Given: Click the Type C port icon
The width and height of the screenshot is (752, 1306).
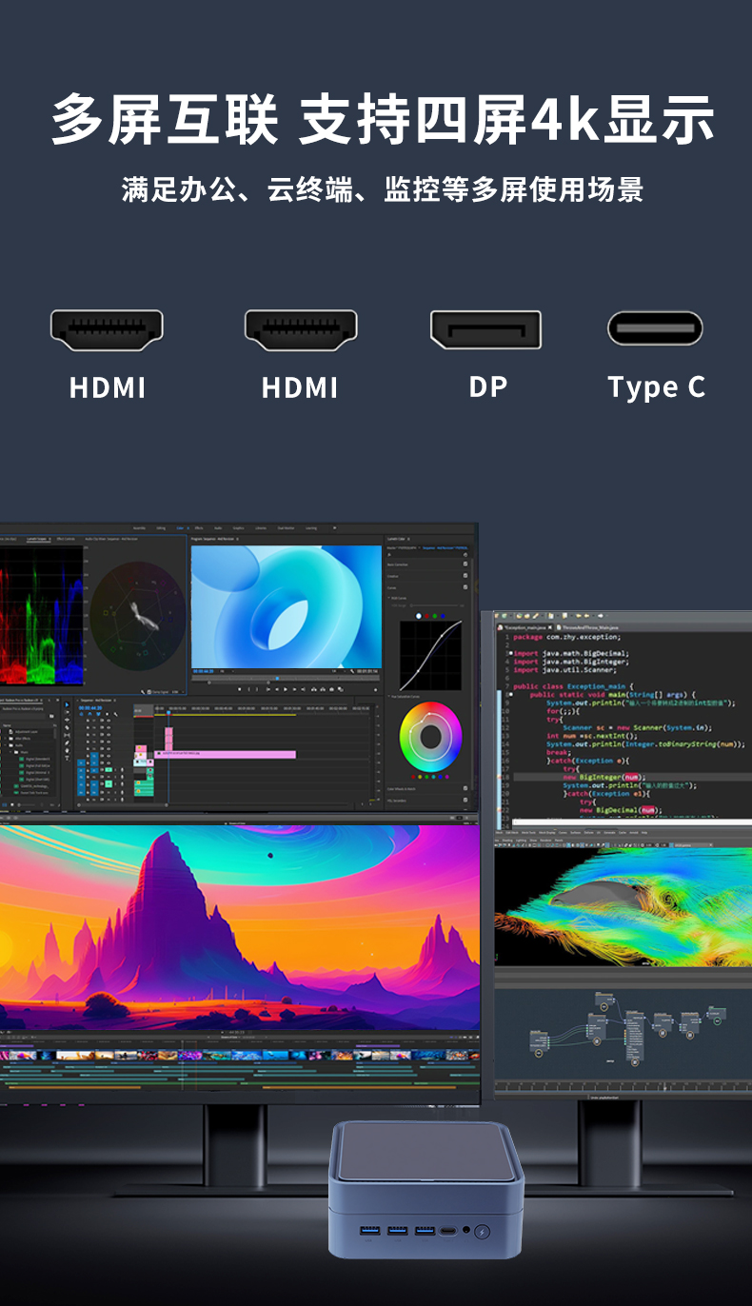Looking at the screenshot, I should (655, 328).
